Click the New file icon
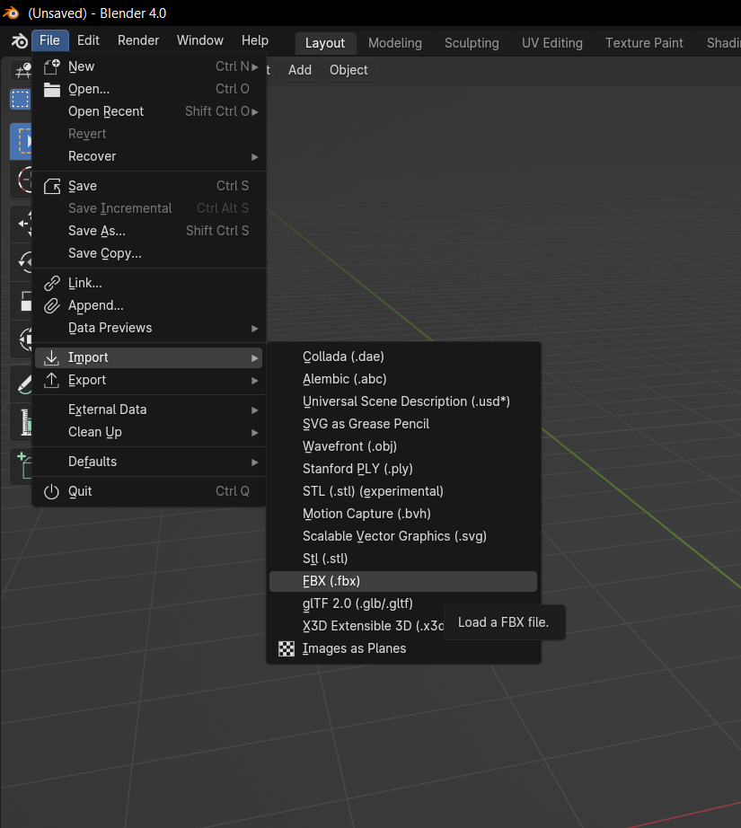 click(x=52, y=66)
